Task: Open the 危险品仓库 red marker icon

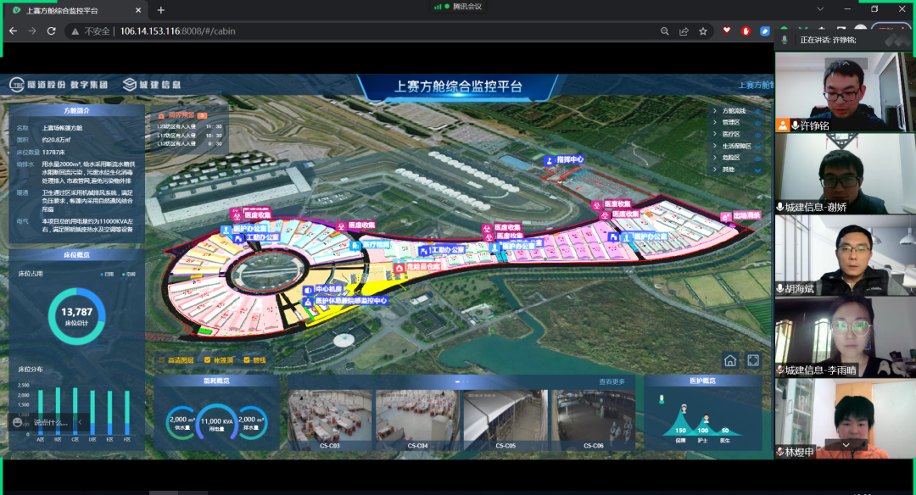Action: 399,267
